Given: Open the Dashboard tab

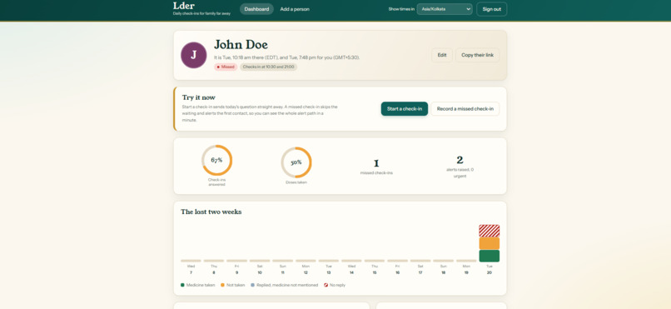Looking at the screenshot, I should 256,9.
